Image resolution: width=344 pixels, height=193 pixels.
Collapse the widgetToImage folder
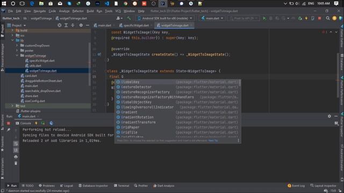tap(17, 56)
